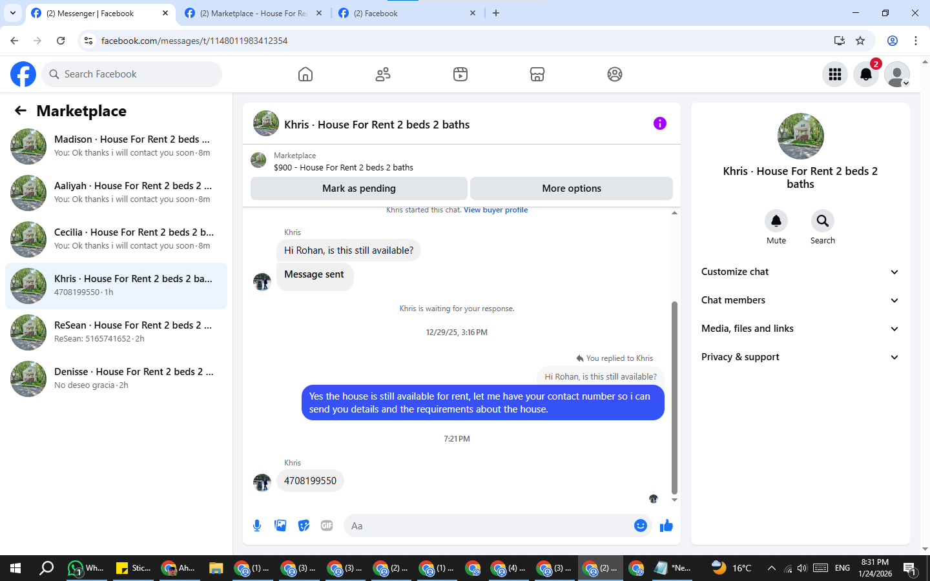Open WhatsApp from the taskbar
This screenshot has height=581, width=930.
[x=86, y=568]
